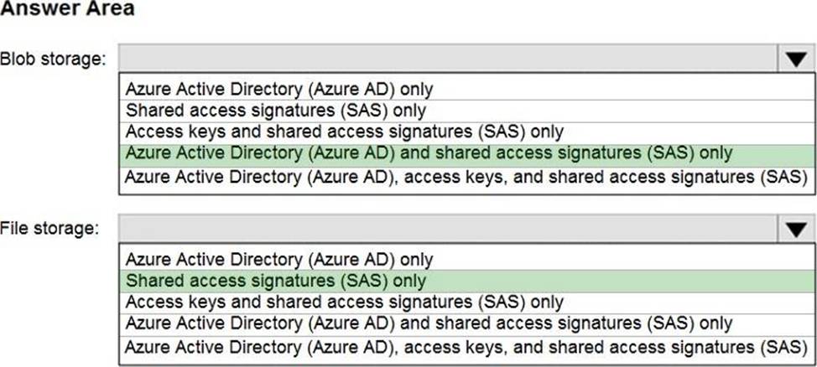Choose 'Azure AD only' under File storage
Image resolution: width=817 pixels, height=367 pixels.
(279, 259)
